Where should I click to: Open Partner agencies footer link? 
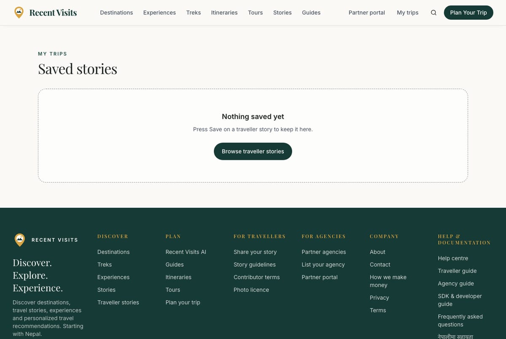coord(324,252)
